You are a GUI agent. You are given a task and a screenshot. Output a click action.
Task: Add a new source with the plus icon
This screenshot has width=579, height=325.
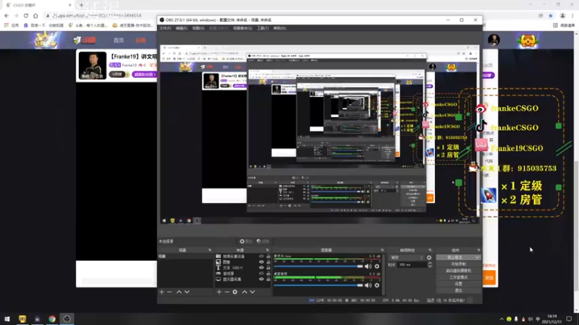click(x=219, y=292)
